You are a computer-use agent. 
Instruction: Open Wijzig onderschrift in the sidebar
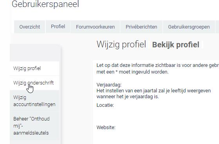click(x=34, y=83)
